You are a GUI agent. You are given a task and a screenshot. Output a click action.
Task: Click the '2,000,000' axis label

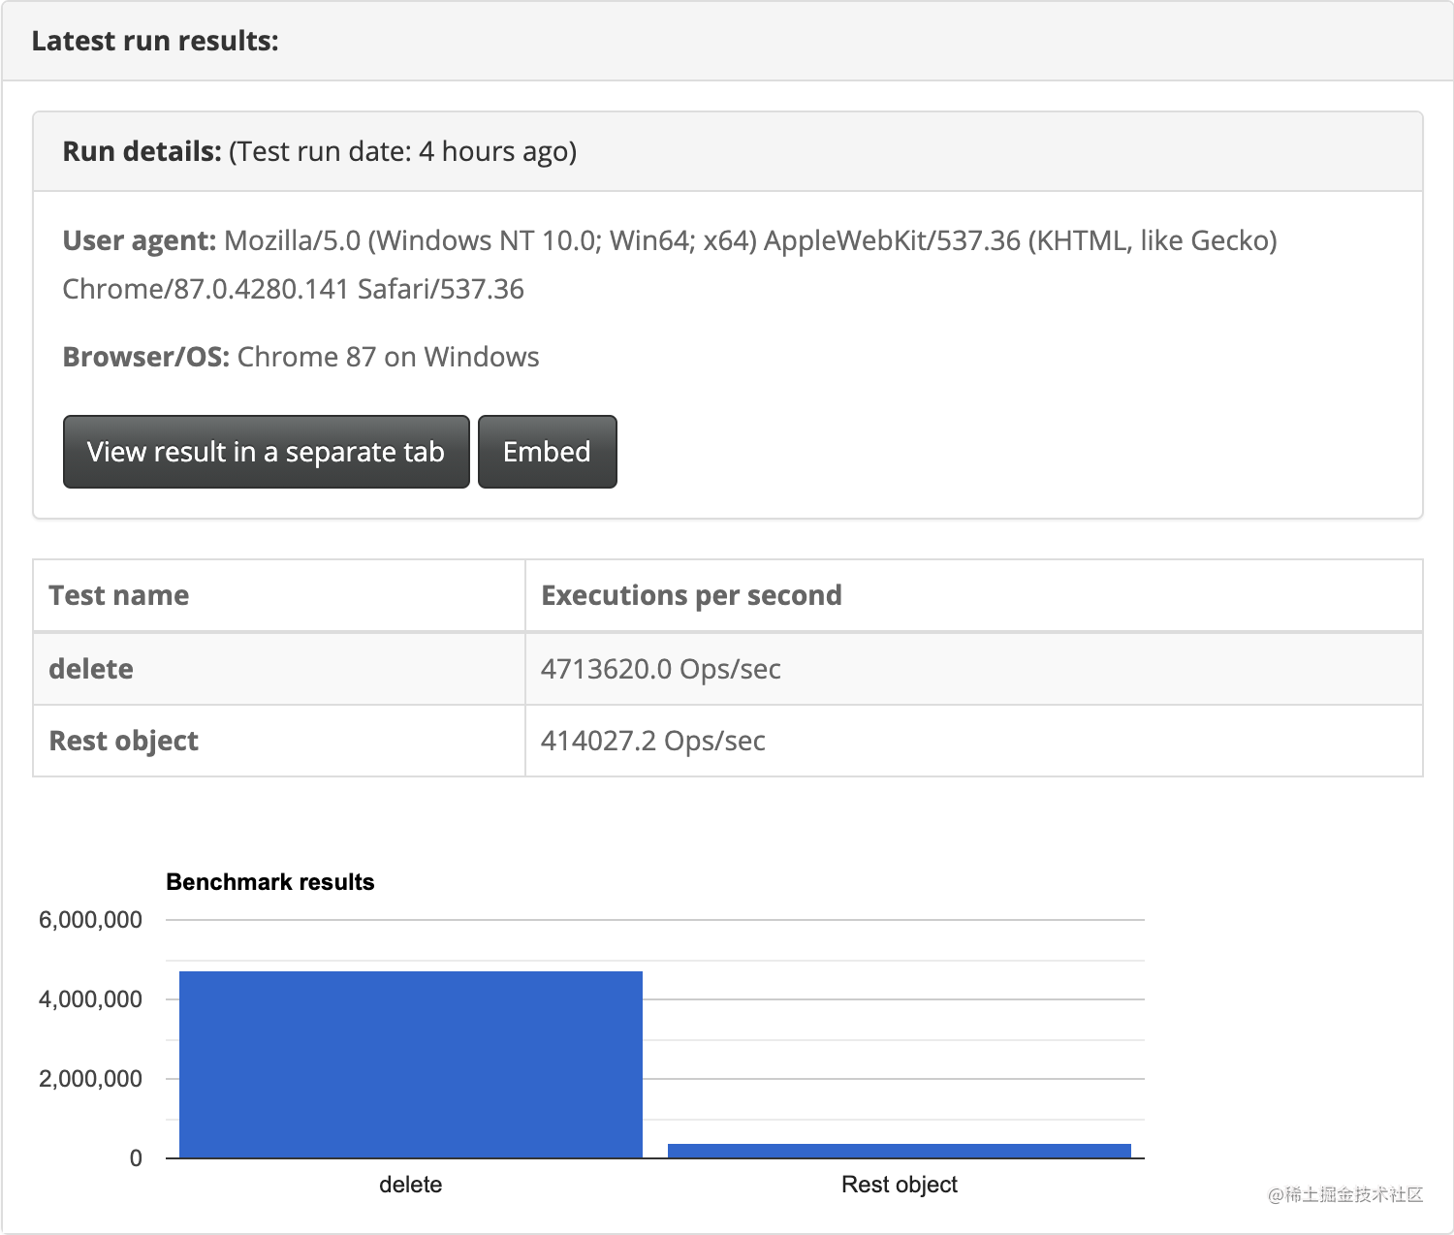pos(90,1079)
